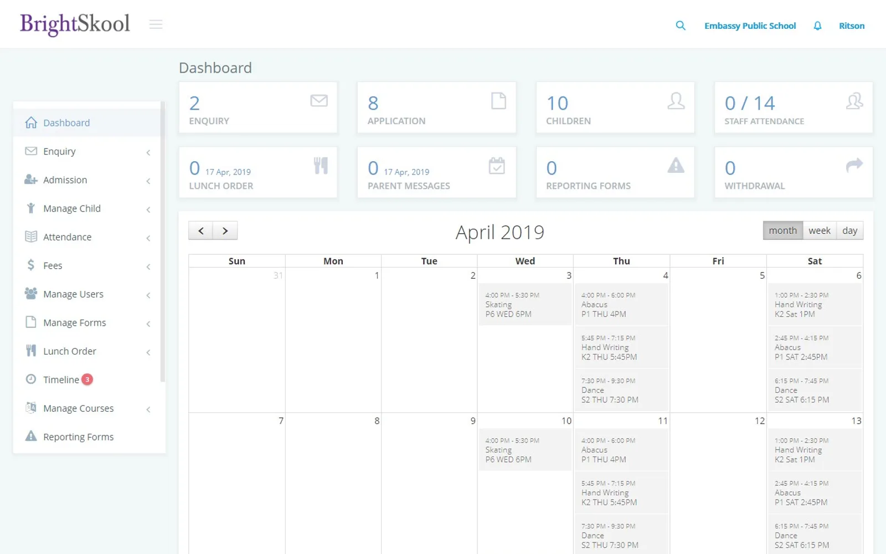This screenshot has height=554, width=886.
Task: Expand the Manage Child chevron
Action: tap(148, 209)
